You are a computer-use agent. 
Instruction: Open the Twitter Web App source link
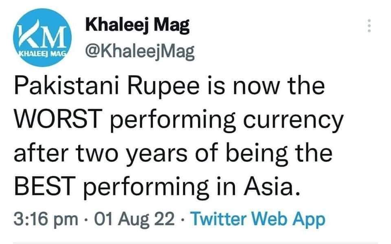pos(258,220)
